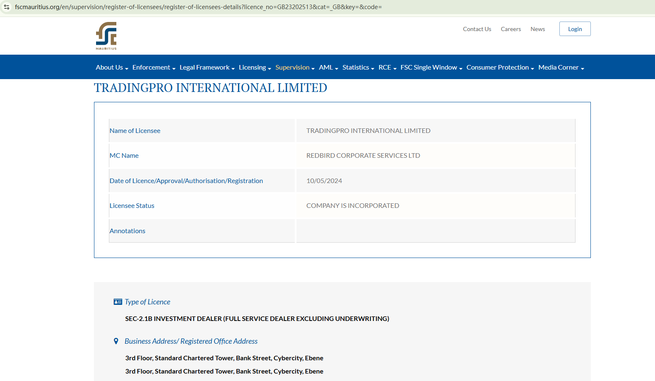The height and width of the screenshot is (381, 655).
Task: Open the Licensing menu
Action: pos(255,68)
